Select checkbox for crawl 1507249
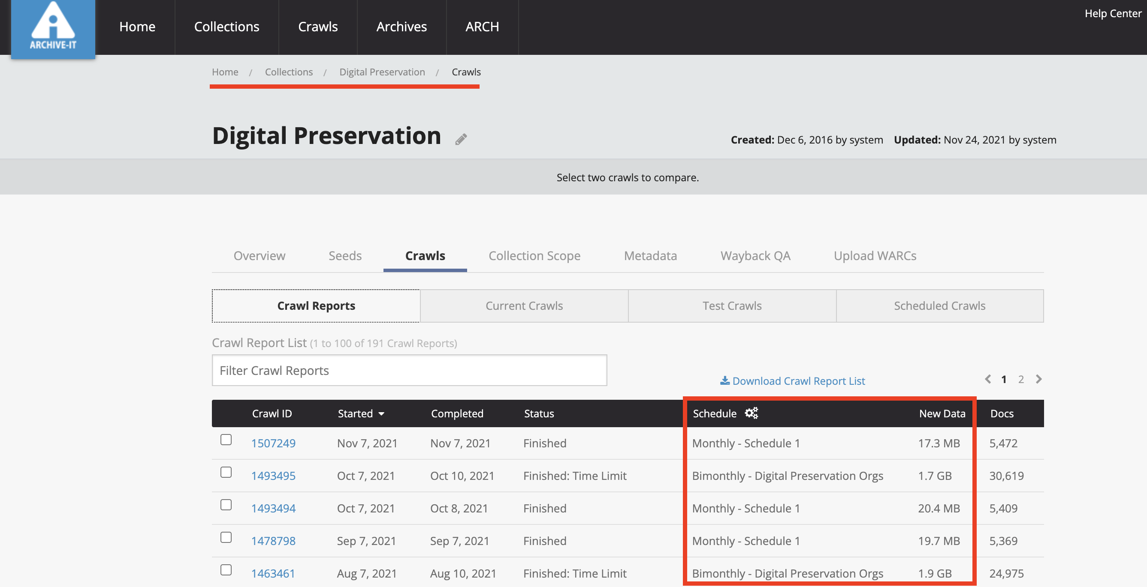1147x587 pixels. coord(226,440)
